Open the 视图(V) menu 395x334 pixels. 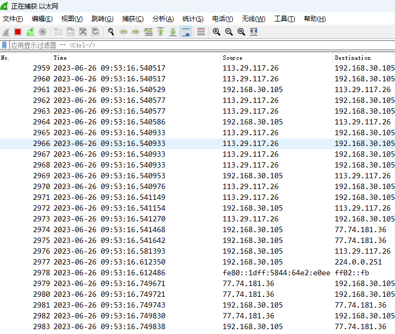[x=72, y=19]
